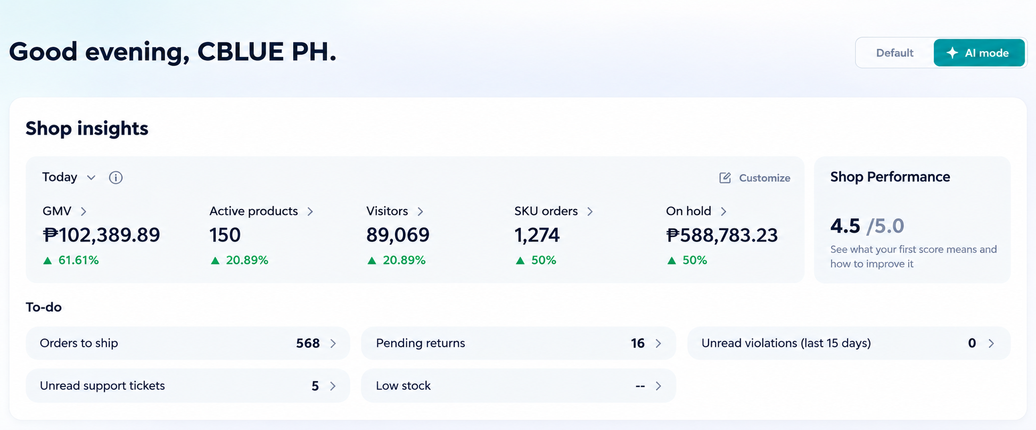Open the Orders to ship to-do item
Image resolution: width=1036 pixels, height=430 pixels.
pos(188,343)
